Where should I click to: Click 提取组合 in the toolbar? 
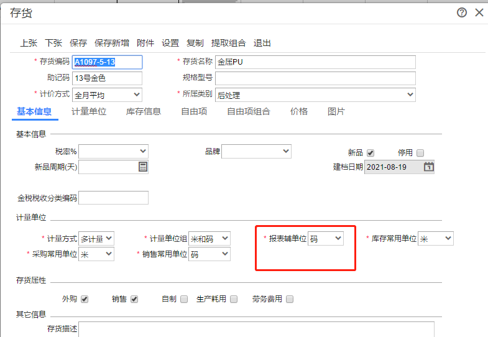(228, 43)
